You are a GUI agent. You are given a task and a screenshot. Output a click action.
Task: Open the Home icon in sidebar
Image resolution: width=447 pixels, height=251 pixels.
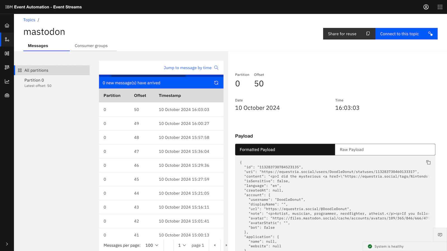click(7, 26)
